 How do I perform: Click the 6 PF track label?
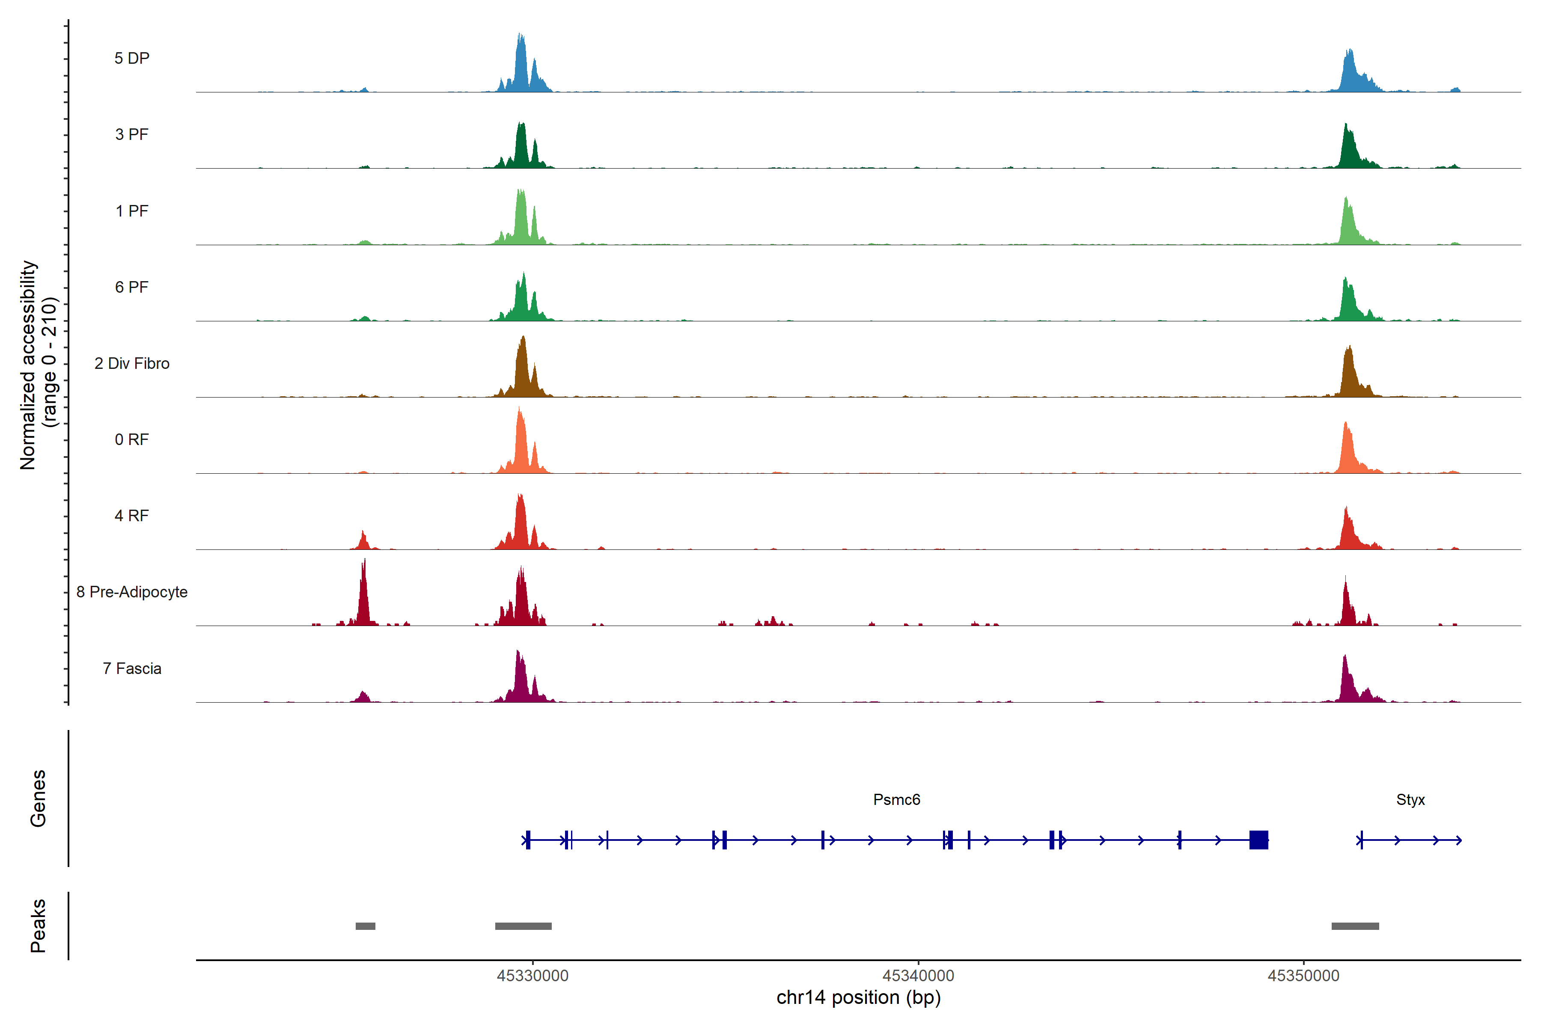(x=132, y=287)
